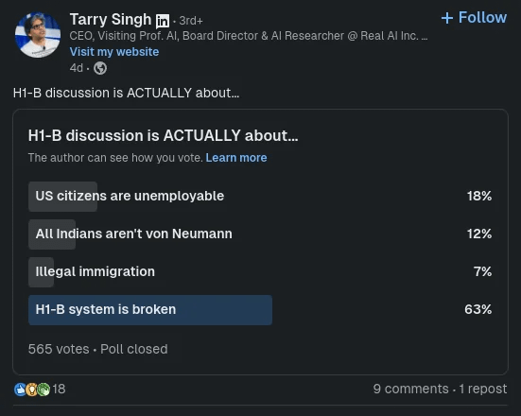Open the Visit my website link
This screenshot has width=521, height=416.
pyautogui.click(x=114, y=52)
